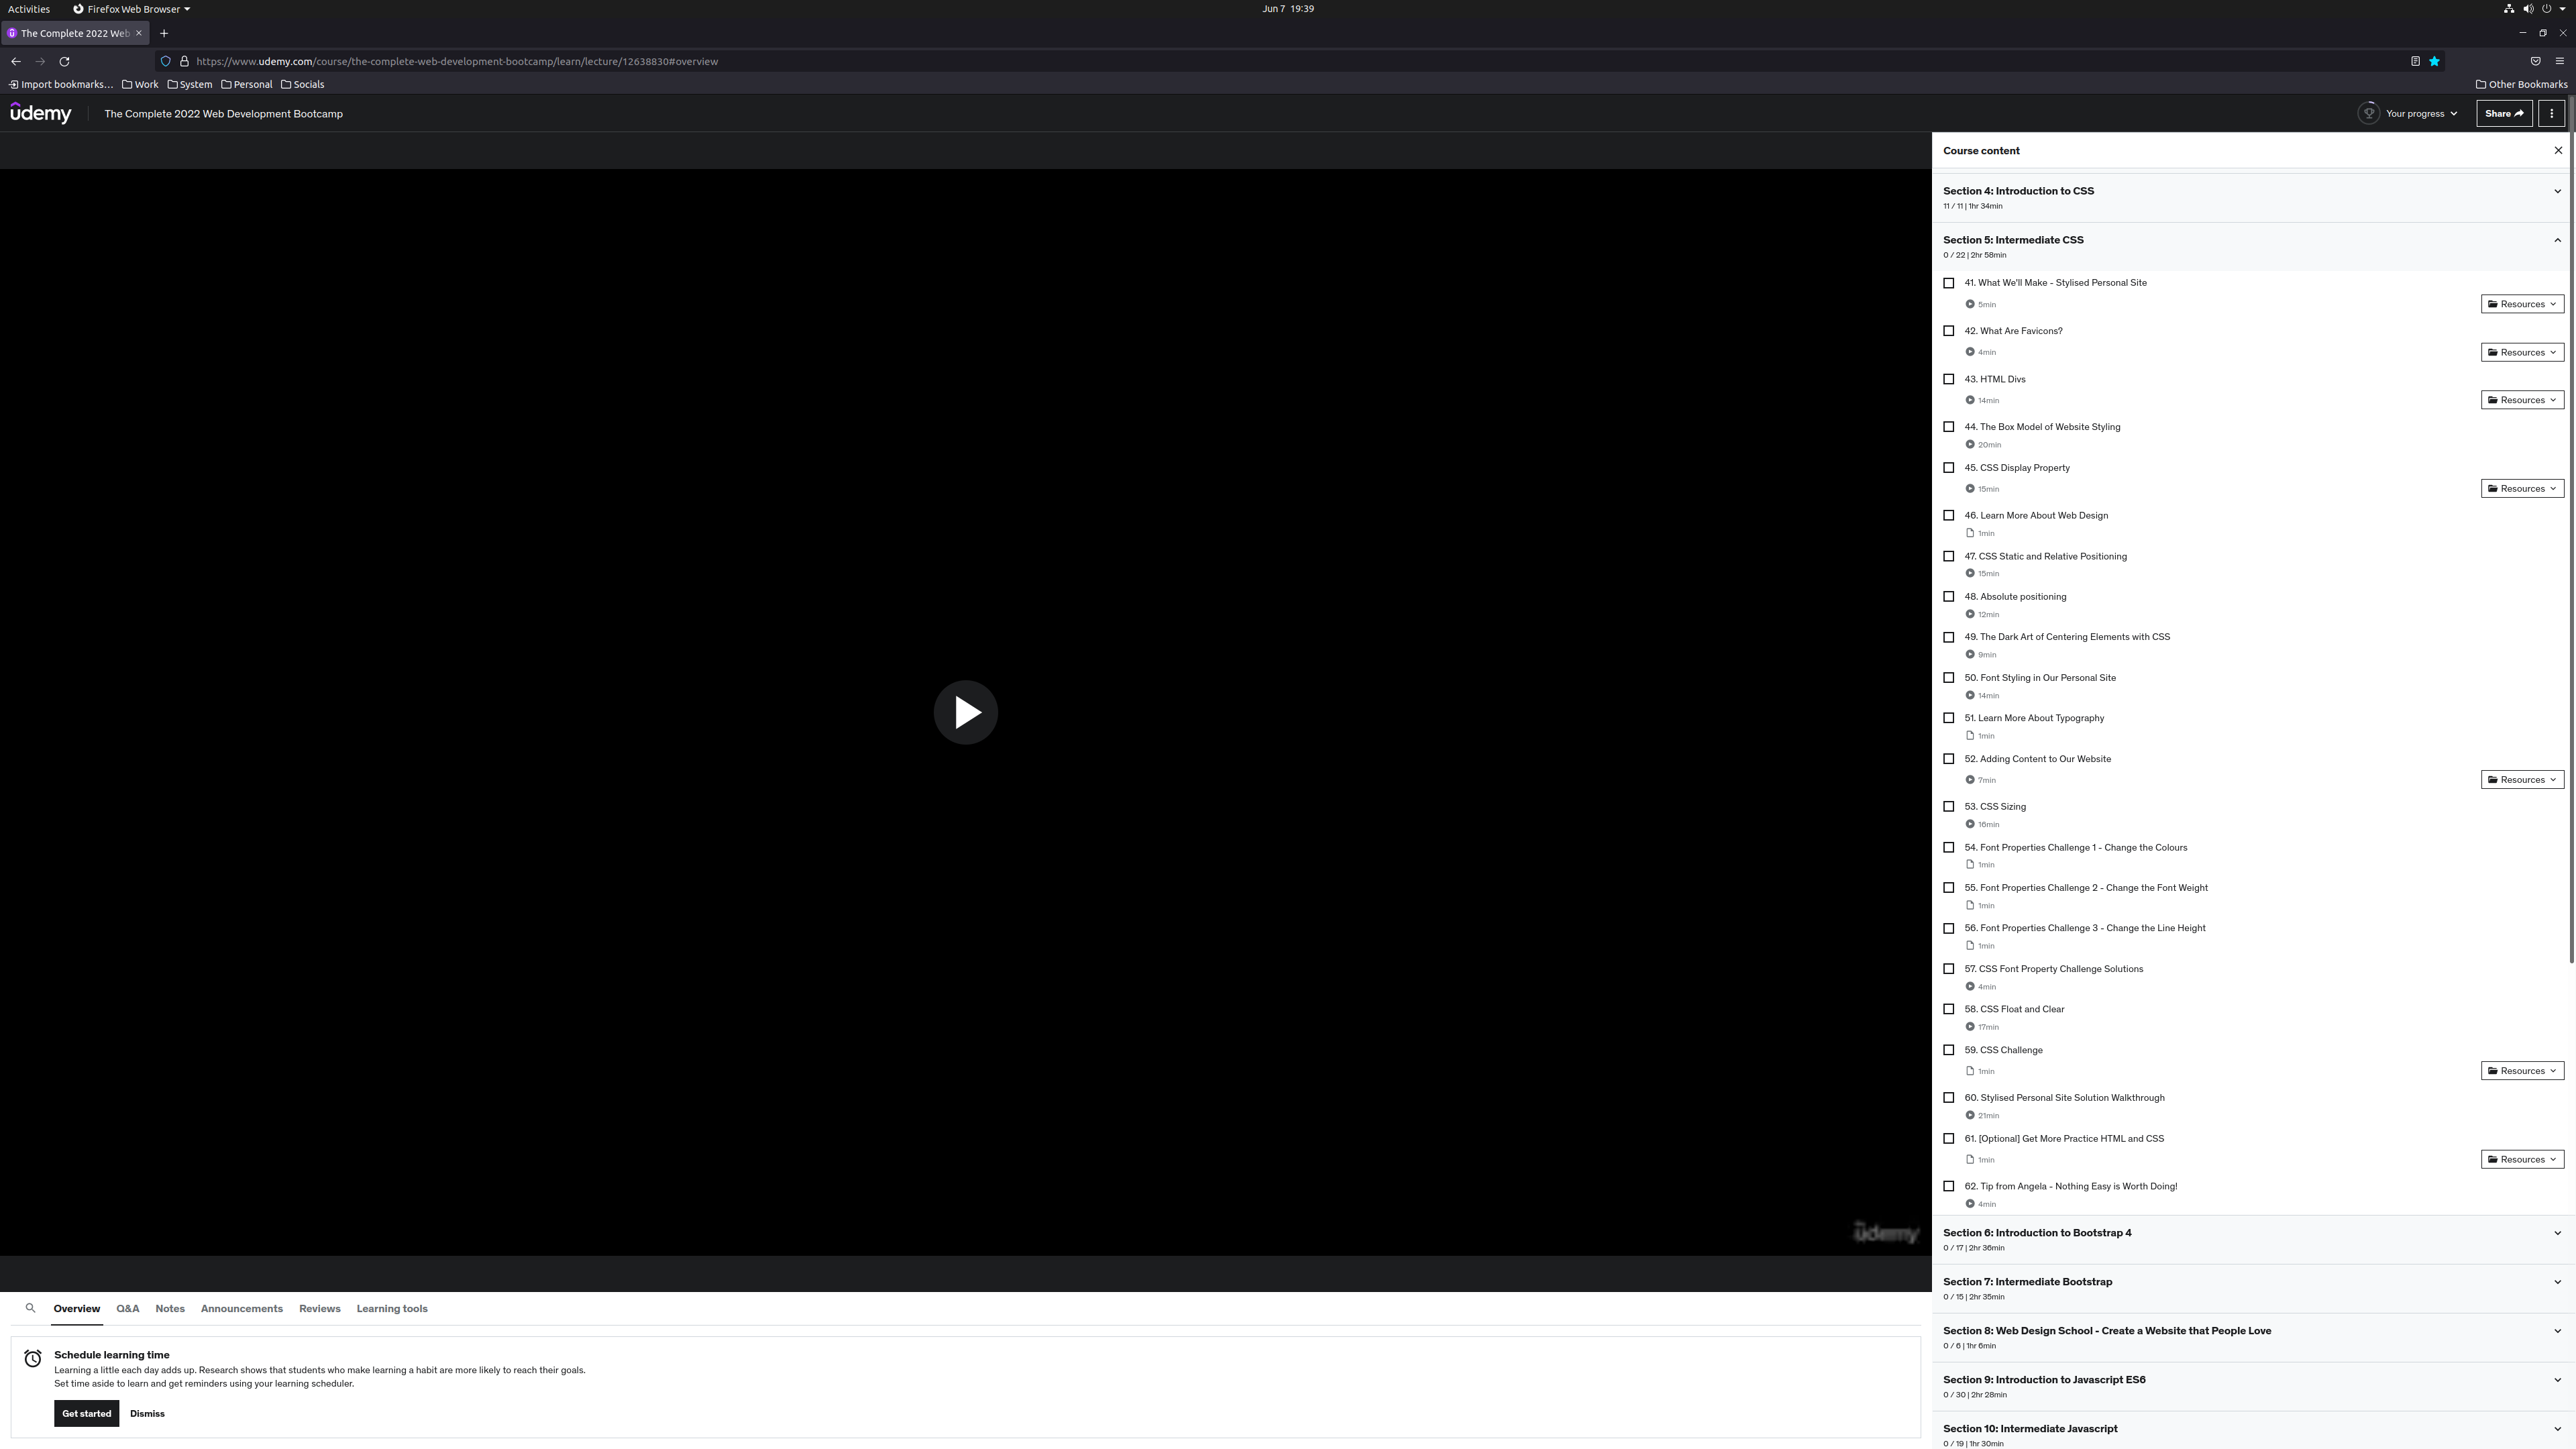Close the Complete 2022 Web browser tab
2576x1449 pixels.
point(139,33)
